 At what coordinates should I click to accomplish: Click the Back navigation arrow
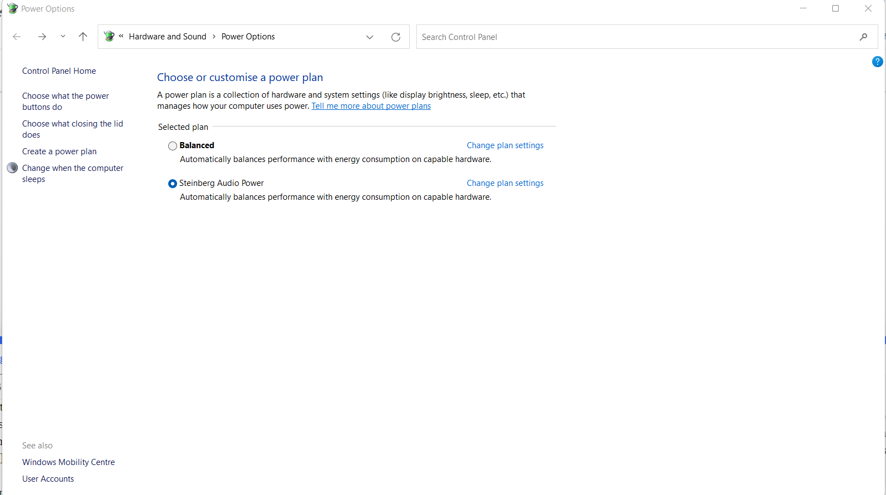(17, 37)
